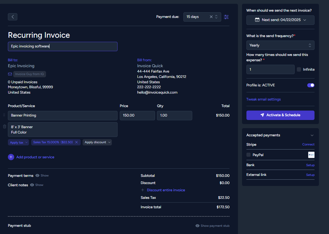
Task: Open the invoice settings sliders icon
Action: tap(226, 17)
